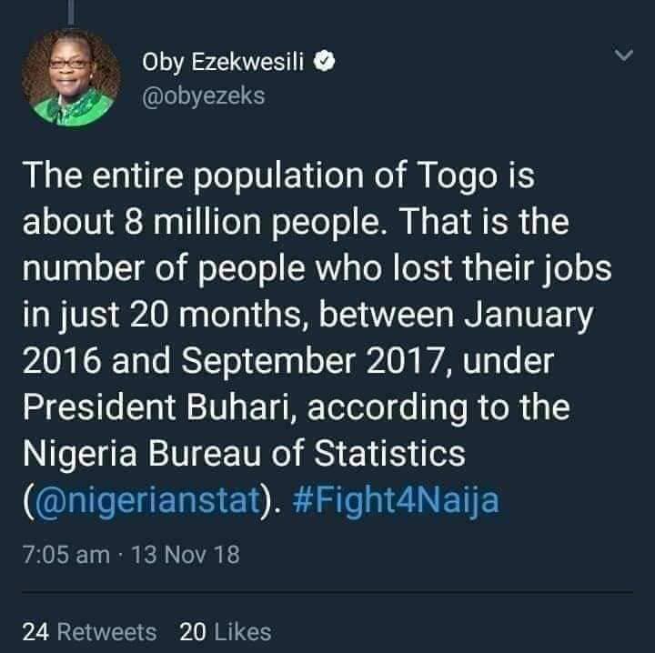View the 24 Retweets list
Screen dimensions: 655x653
coord(89,631)
